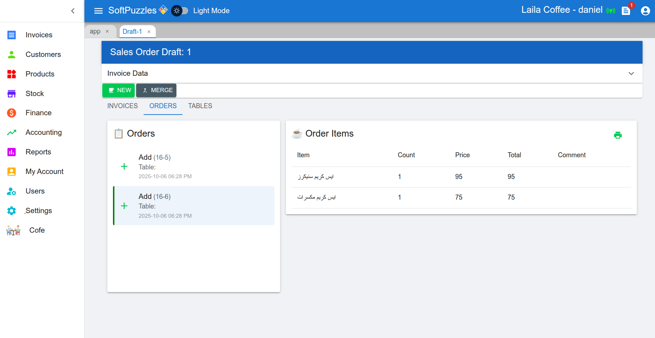The width and height of the screenshot is (655, 338).
Task: Go to Stock in sidebar
Action: (x=35, y=94)
